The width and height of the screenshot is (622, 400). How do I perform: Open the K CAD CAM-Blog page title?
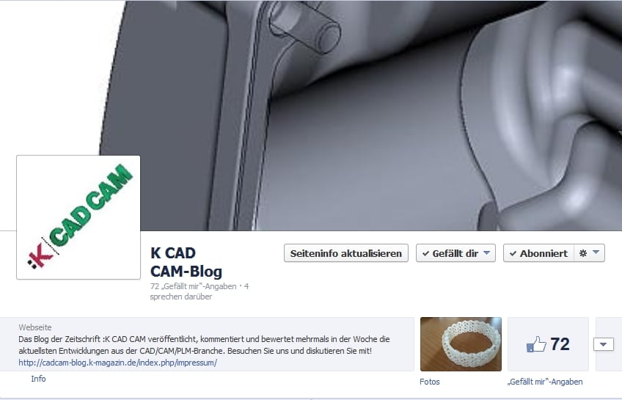pyautogui.click(x=186, y=262)
